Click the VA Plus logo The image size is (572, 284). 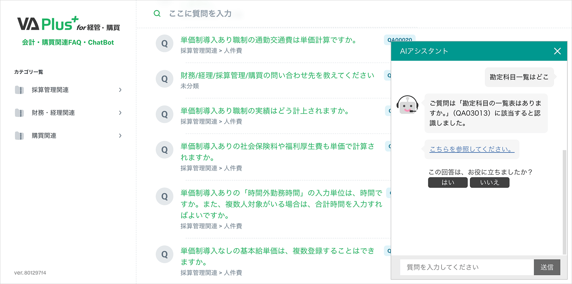point(68,24)
